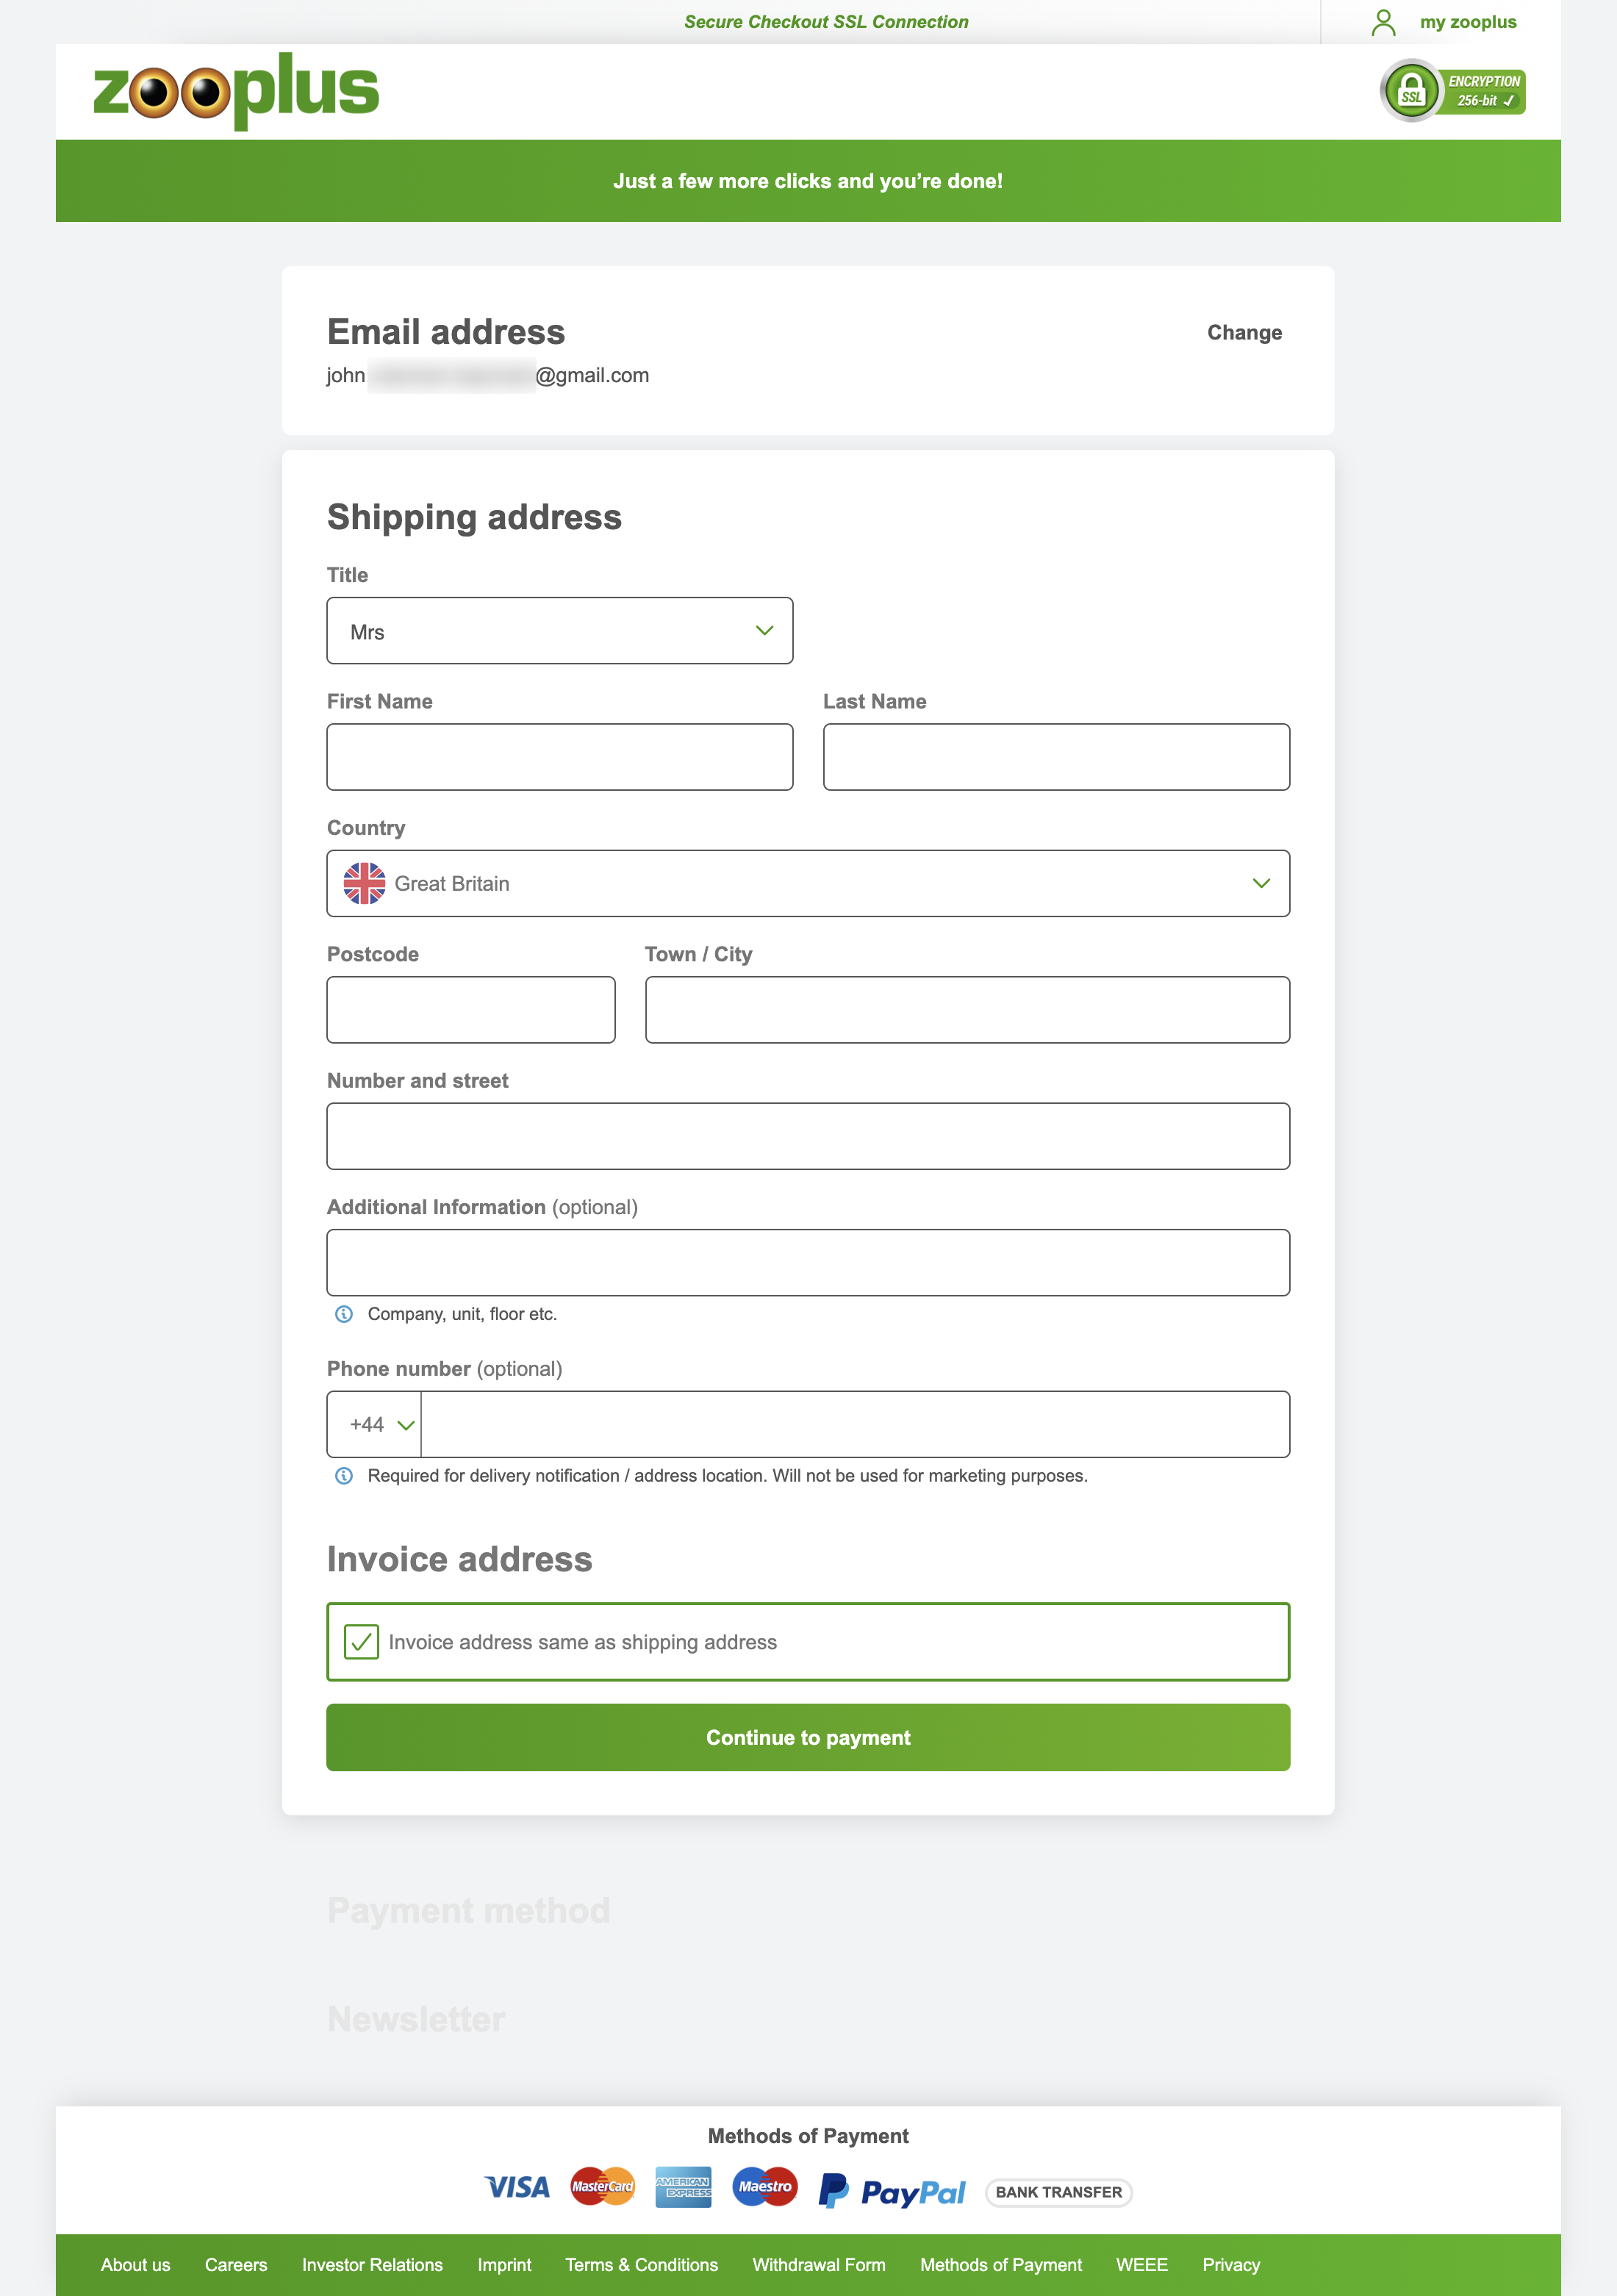Click Change next to Email address

point(1243,332)
